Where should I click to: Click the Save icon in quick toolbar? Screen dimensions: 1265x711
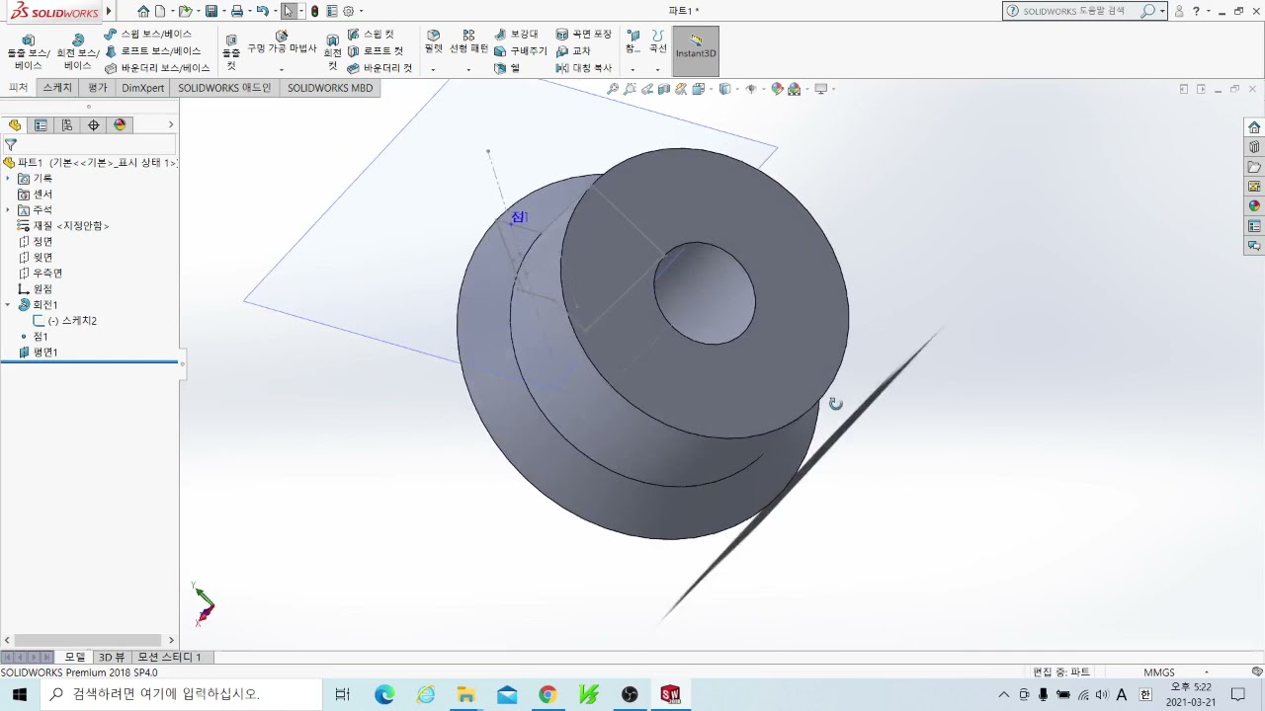click(x=211, y=11)
